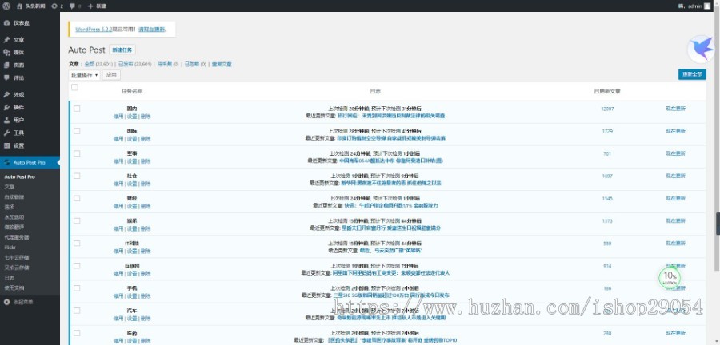This screenshot has width=720, height=345.
Task: Open the 批量操作 bulk actions dropdown
Action: [x=84, y=75]
